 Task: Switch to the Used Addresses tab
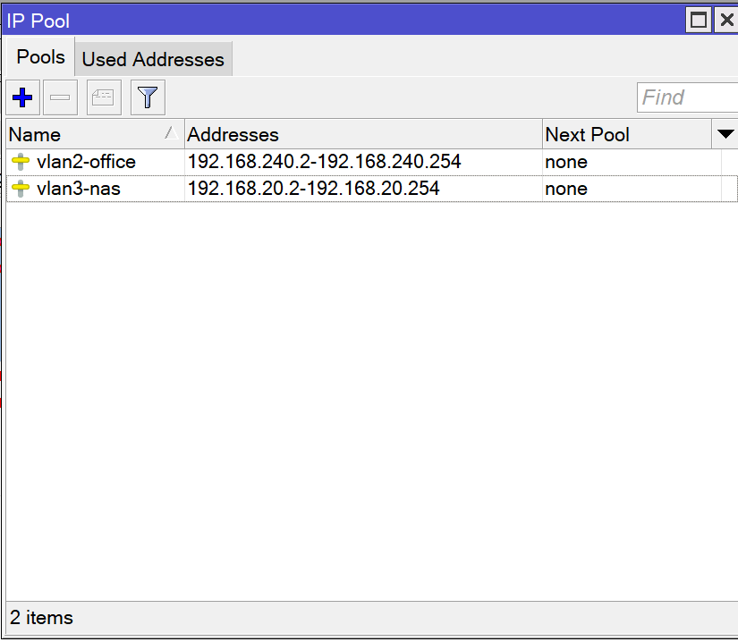click(x=152, y=59)
